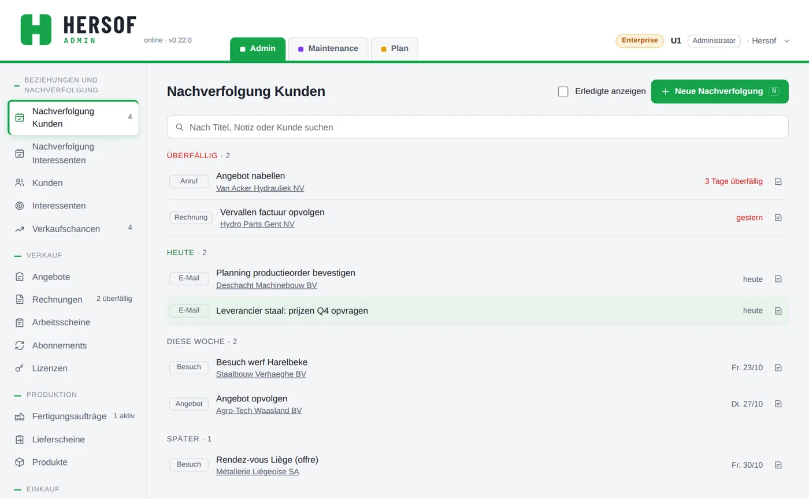The width and height of the screenshot is (809, 499).
Task: Open note icon for Rendez-vous Liège row
Action: pos(778,465)
